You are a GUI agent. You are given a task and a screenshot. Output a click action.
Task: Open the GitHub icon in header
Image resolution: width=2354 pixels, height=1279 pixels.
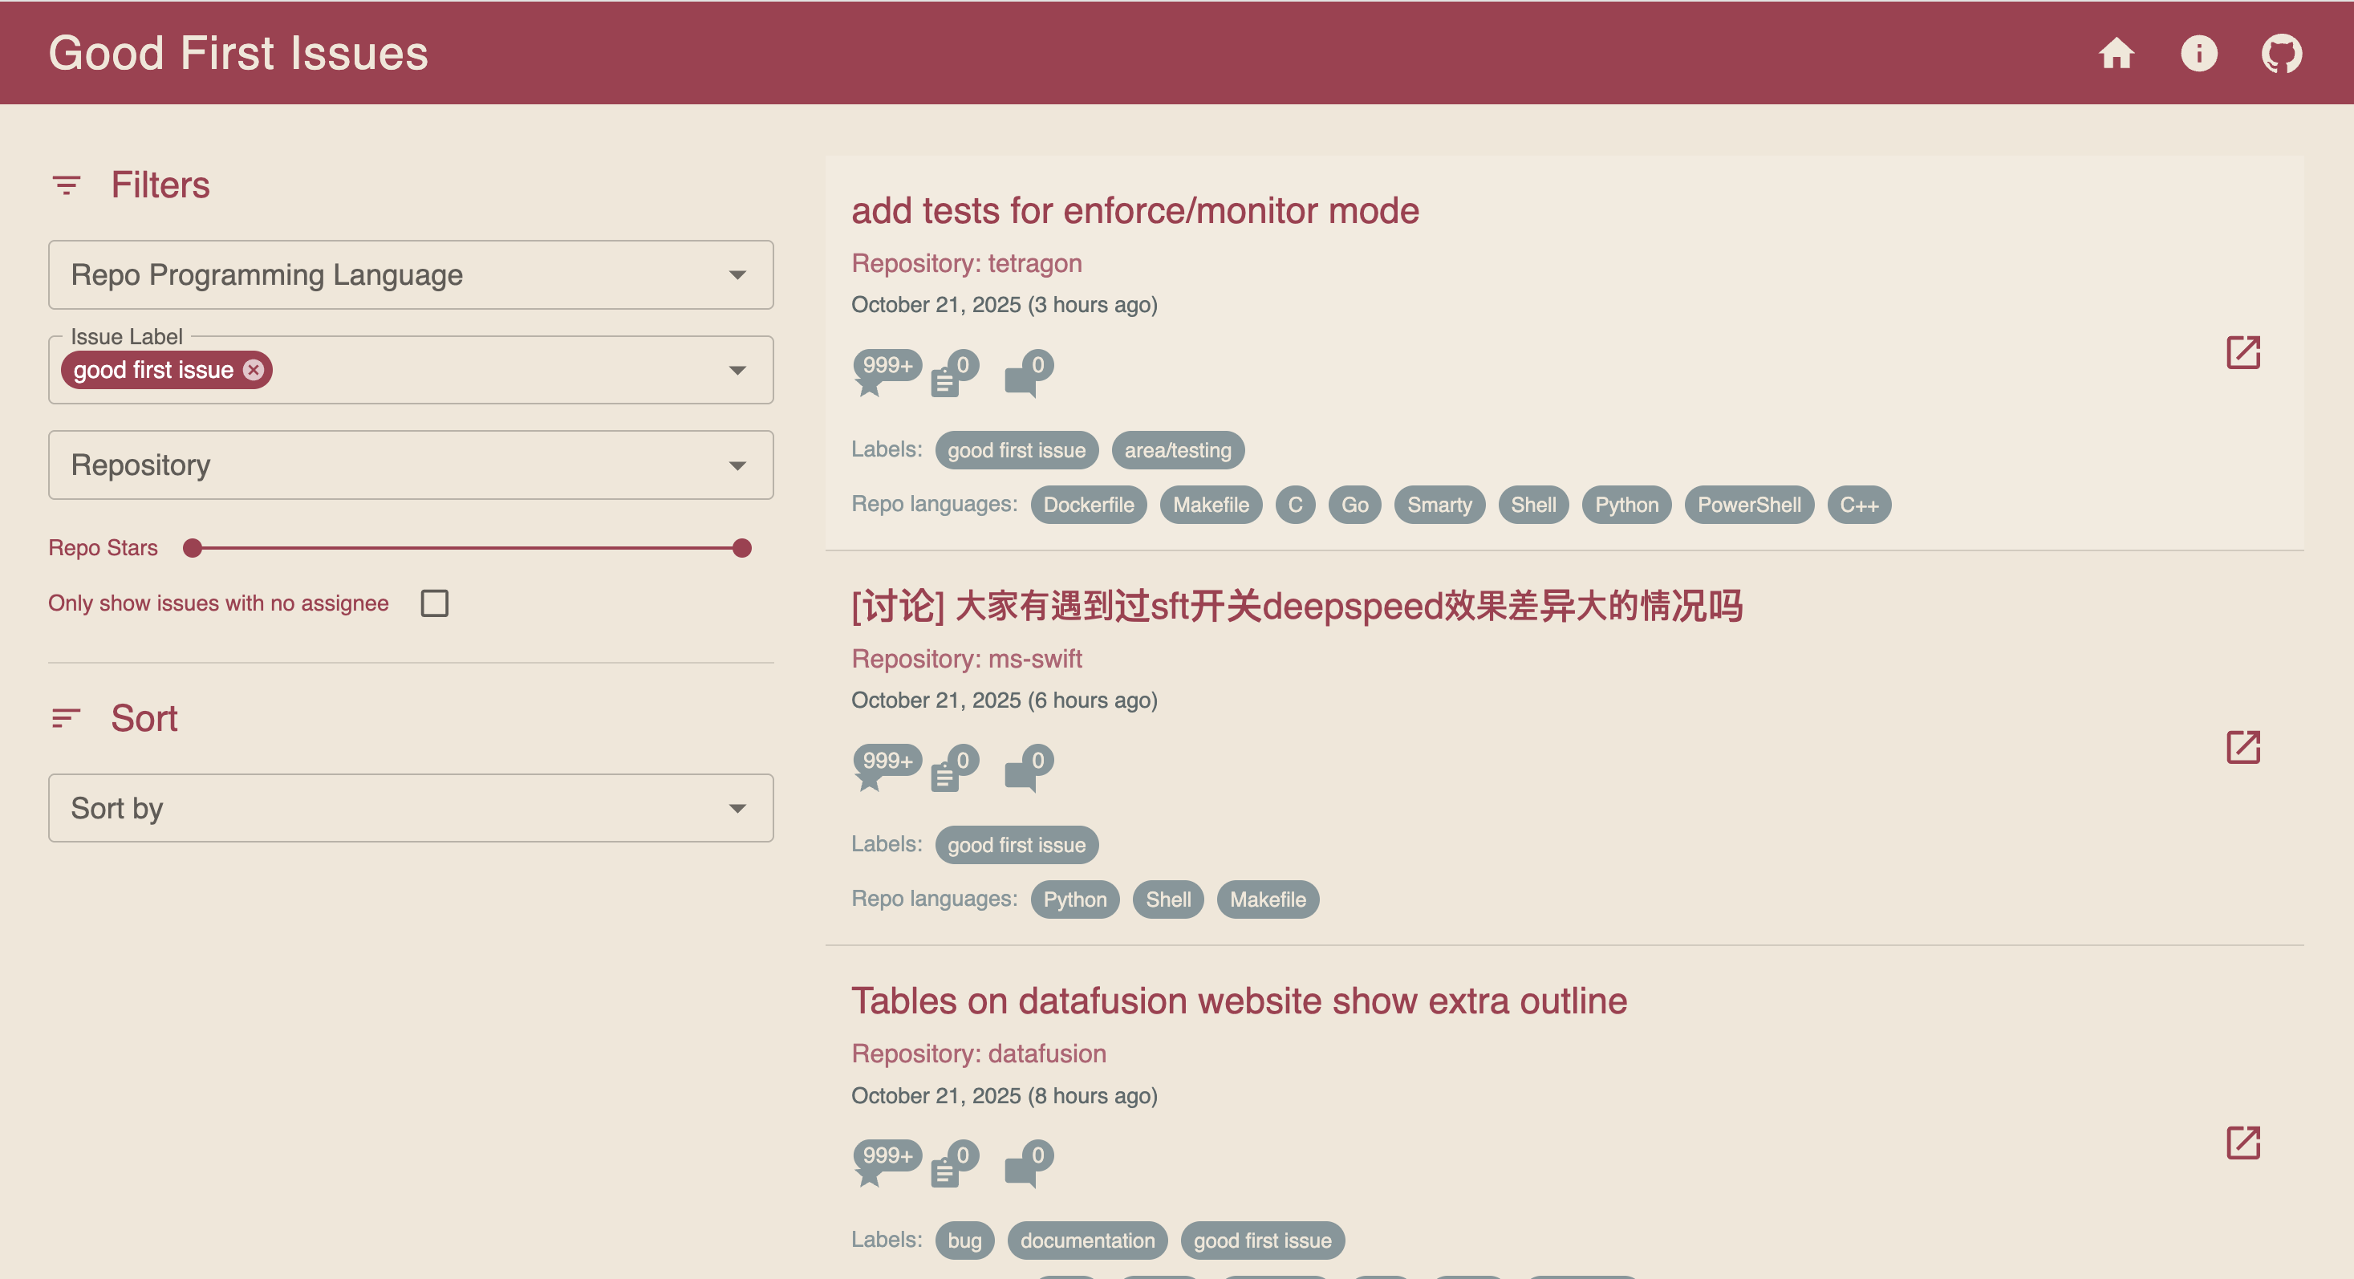pyautogui.click(x=2281, y=53)
